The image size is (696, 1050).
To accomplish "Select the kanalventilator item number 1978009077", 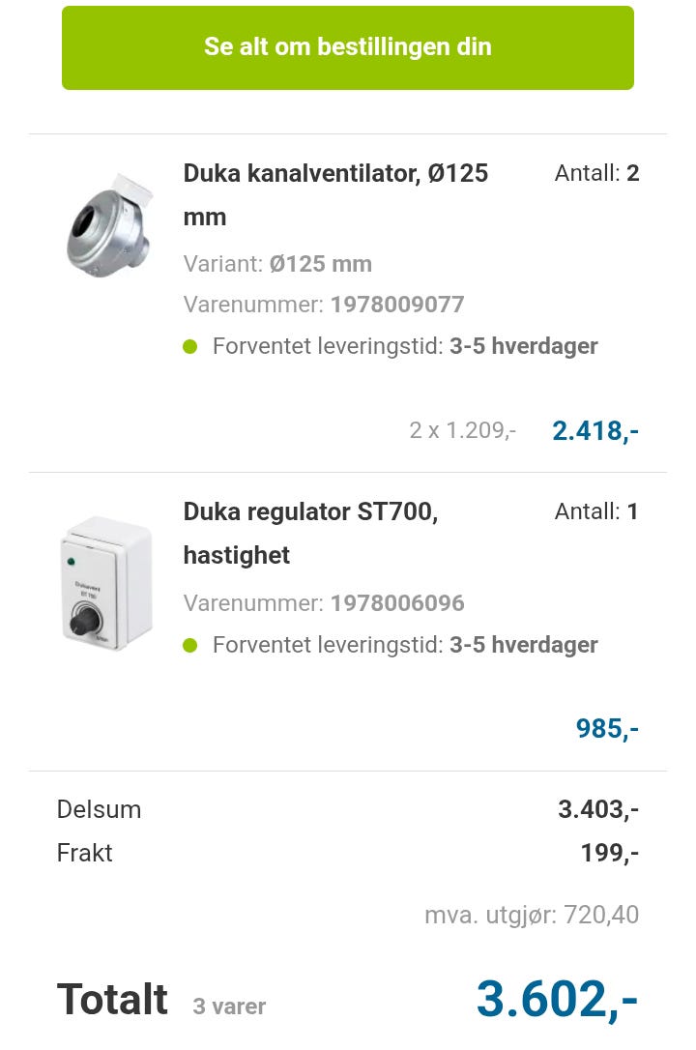I will [397, 305].
